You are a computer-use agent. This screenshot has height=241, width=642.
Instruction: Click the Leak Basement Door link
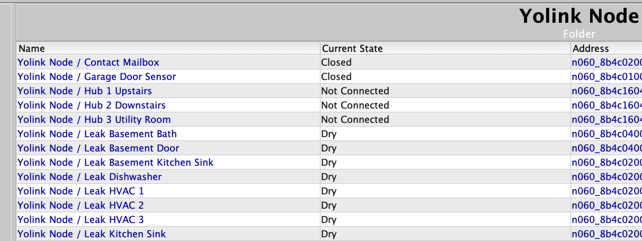(x=99, y=148)
